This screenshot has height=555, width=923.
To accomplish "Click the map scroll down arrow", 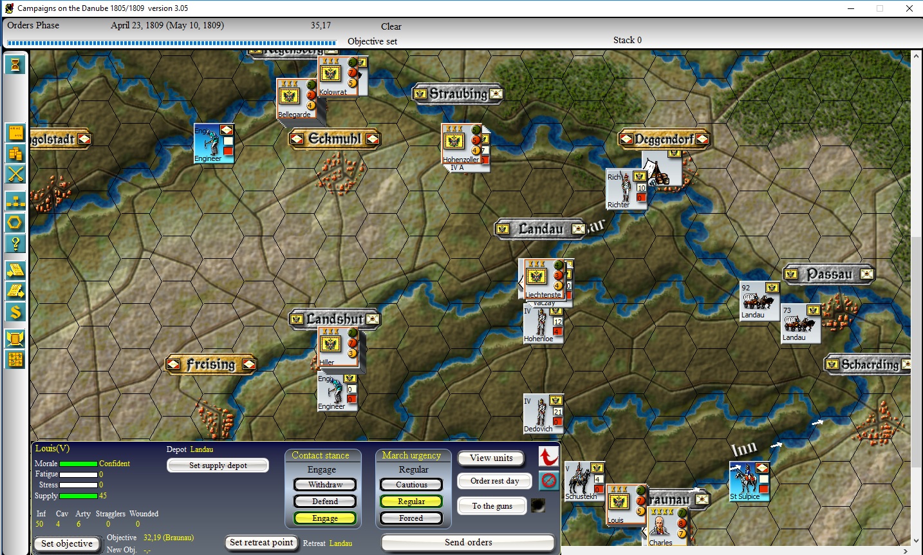I will coord(917,541).
